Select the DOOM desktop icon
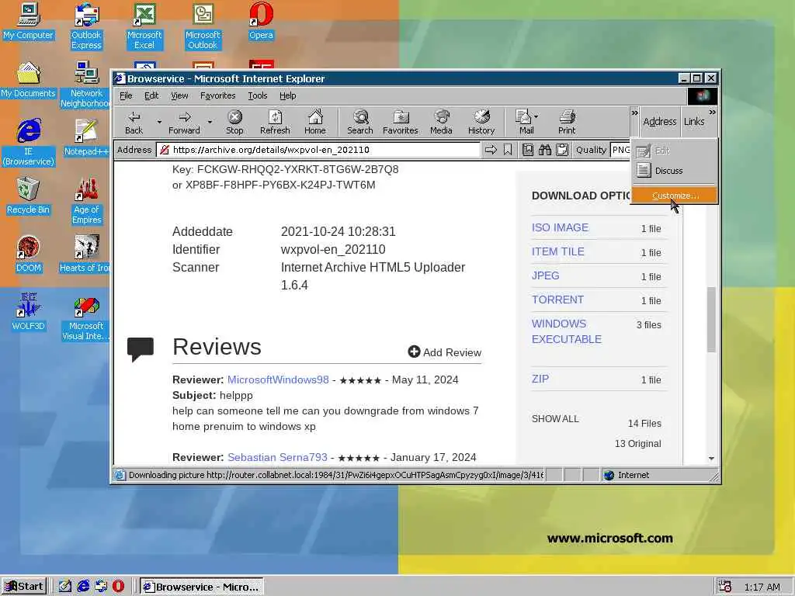Screen dimensions: 795x596 [29, 255]
